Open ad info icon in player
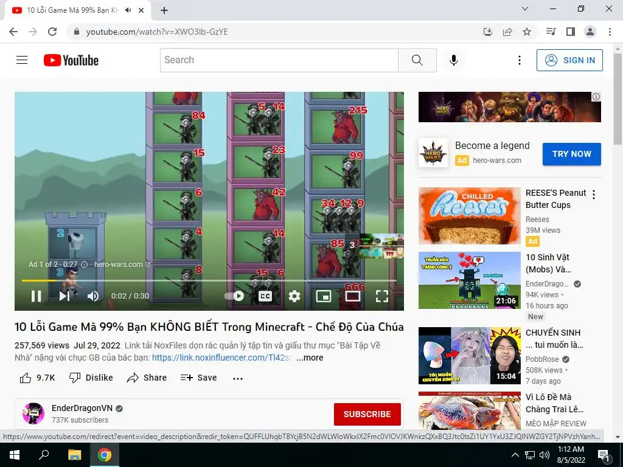Image resolution: width=623 pixels, height=467 pixels. (84, 265)
